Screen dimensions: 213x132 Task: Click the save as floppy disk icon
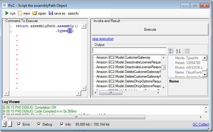tap(51, 13)
